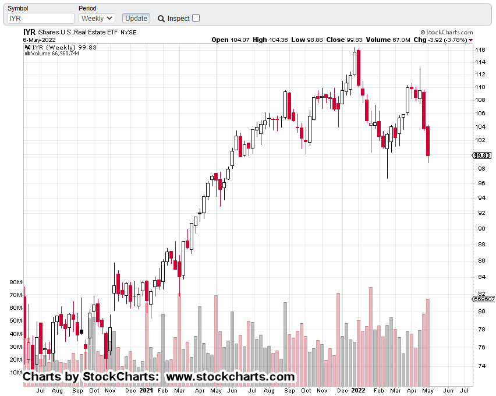Viewport: 496px width, 396px height.
Task: Enable the Inspect checkbox
Action: 196,18
